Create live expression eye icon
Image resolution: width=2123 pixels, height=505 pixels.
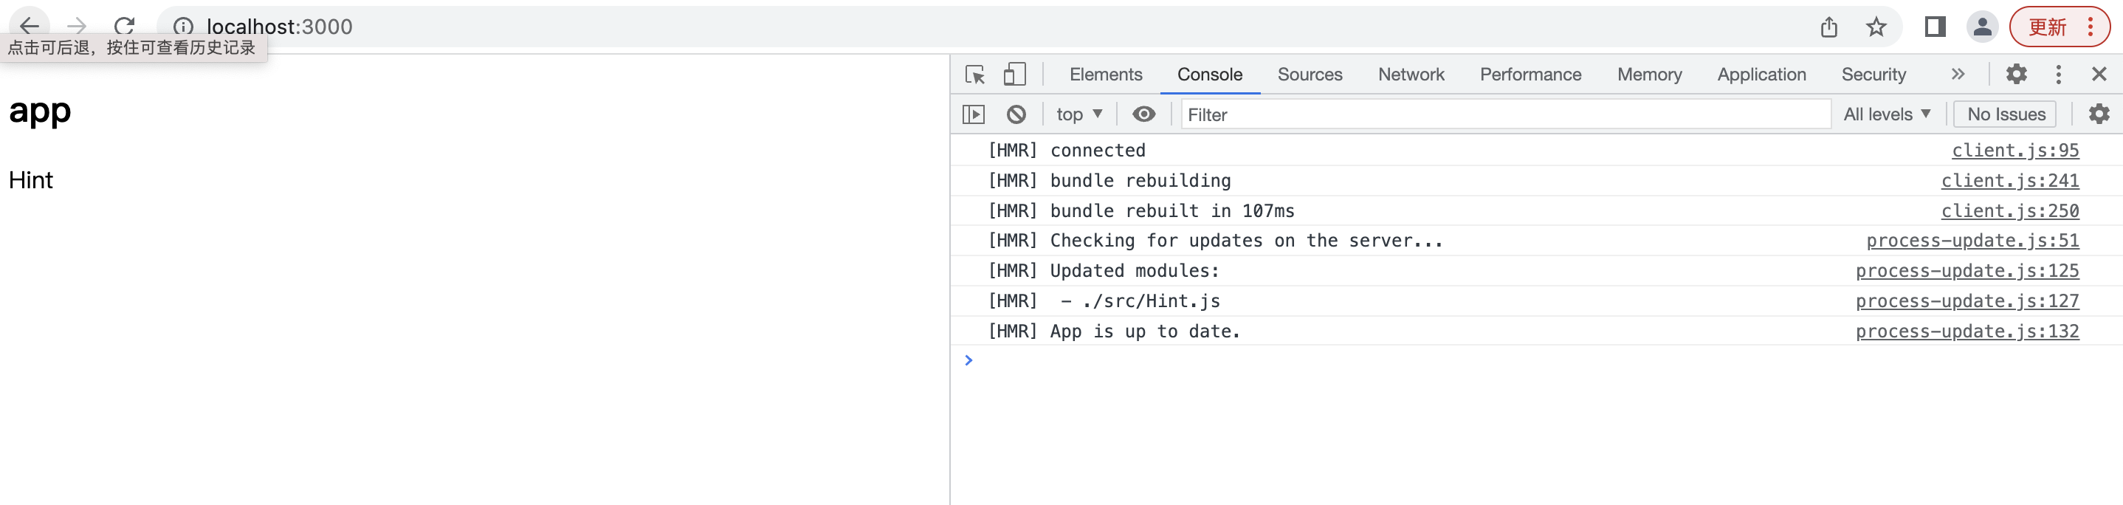coord(1143,114)
